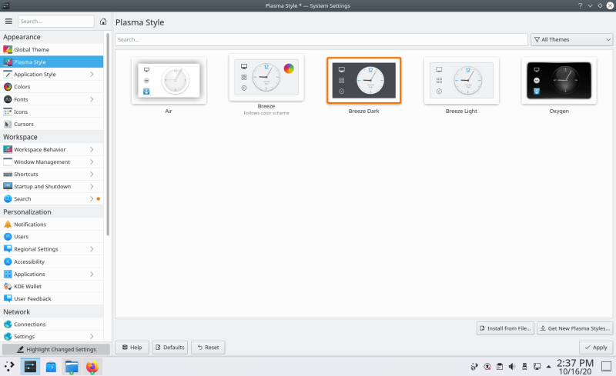Launch Firefox from the taskbar

pos(92,367)
